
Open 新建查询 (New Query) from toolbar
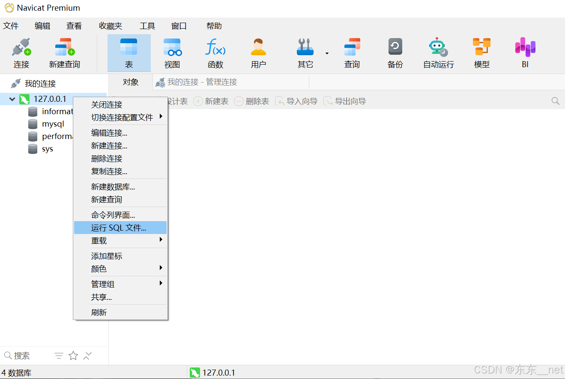[65, 53]
